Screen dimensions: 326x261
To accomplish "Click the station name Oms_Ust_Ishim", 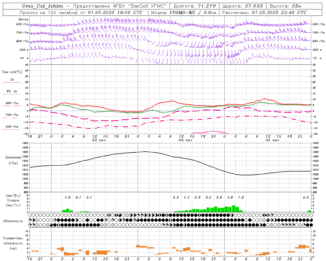I will 43,6.
